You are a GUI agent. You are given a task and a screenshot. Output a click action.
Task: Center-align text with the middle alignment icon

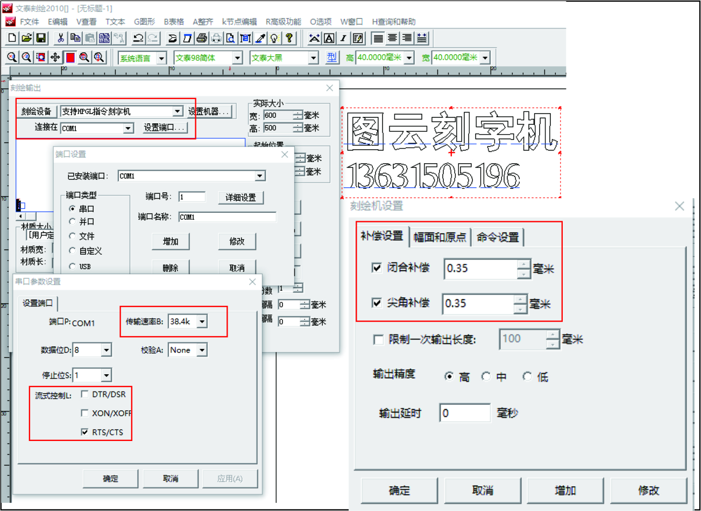coord(392,38)
